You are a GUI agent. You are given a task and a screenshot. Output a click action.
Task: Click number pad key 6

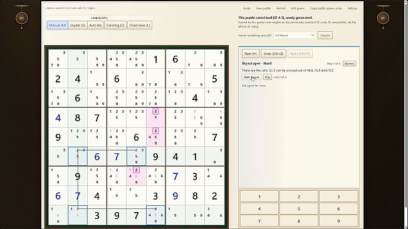point(338,209)
